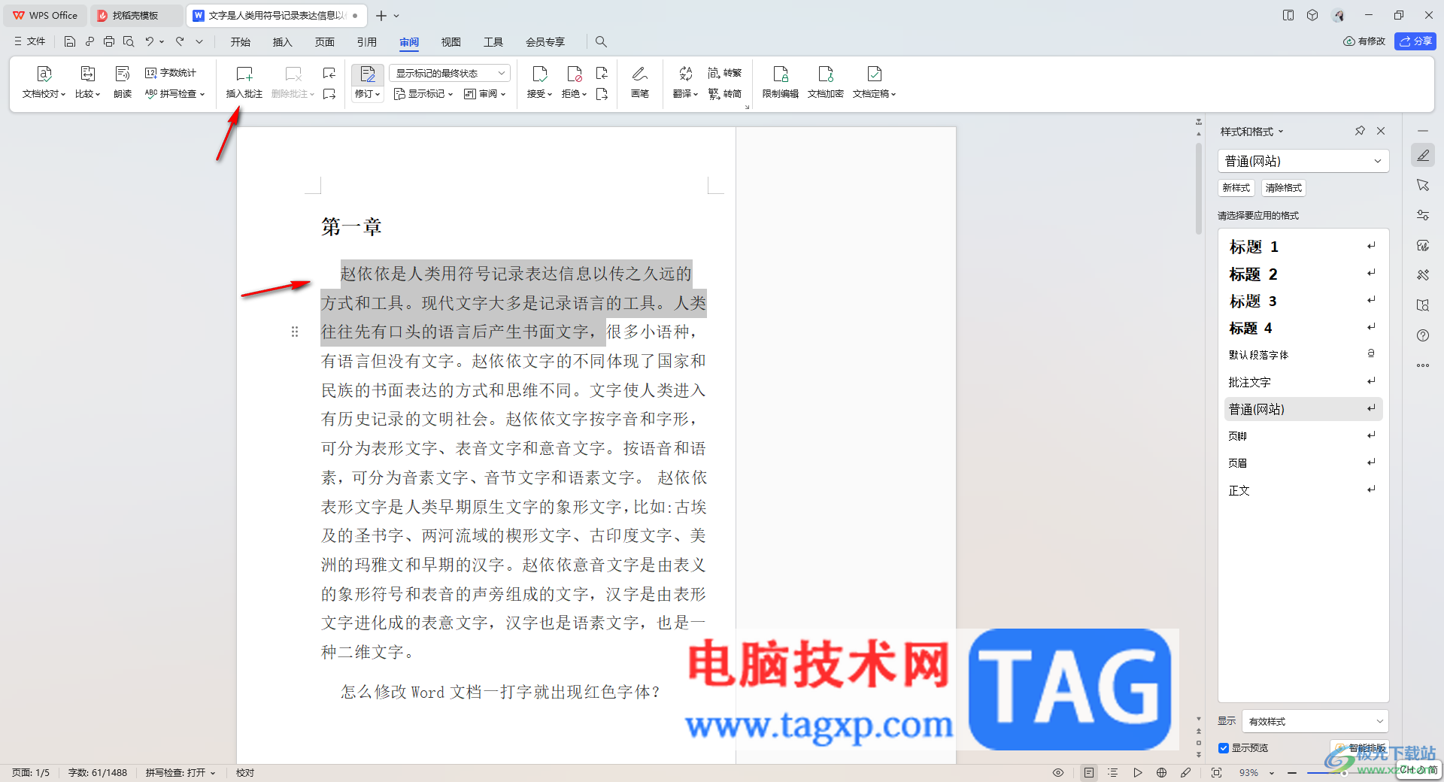Open Word Count (字数统计)
Image resolution: width=1444 pixels, height=782 pixels.
click(x=171, y=73)
